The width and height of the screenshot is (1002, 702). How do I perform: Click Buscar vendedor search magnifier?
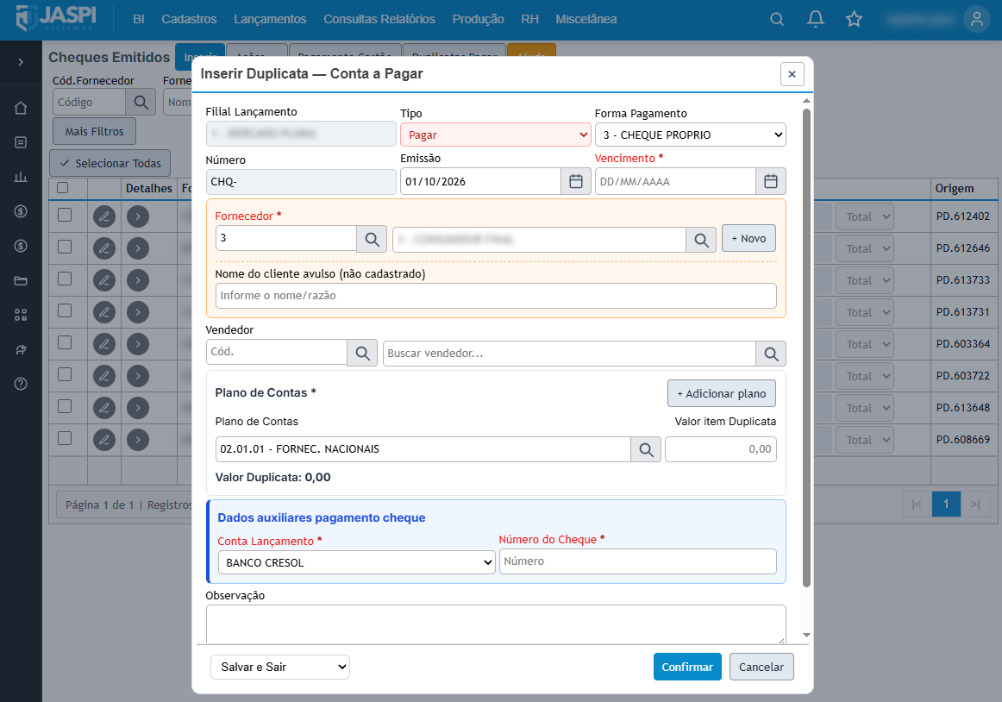point(771,354)
